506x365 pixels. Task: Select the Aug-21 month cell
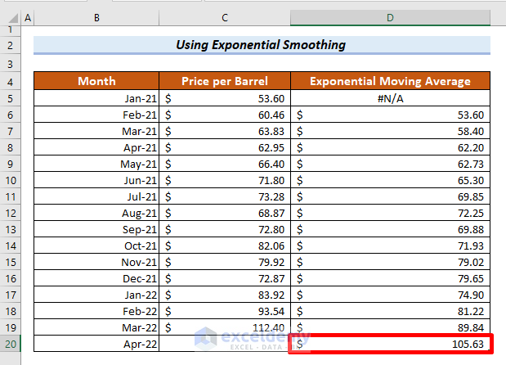click(96, 213)
